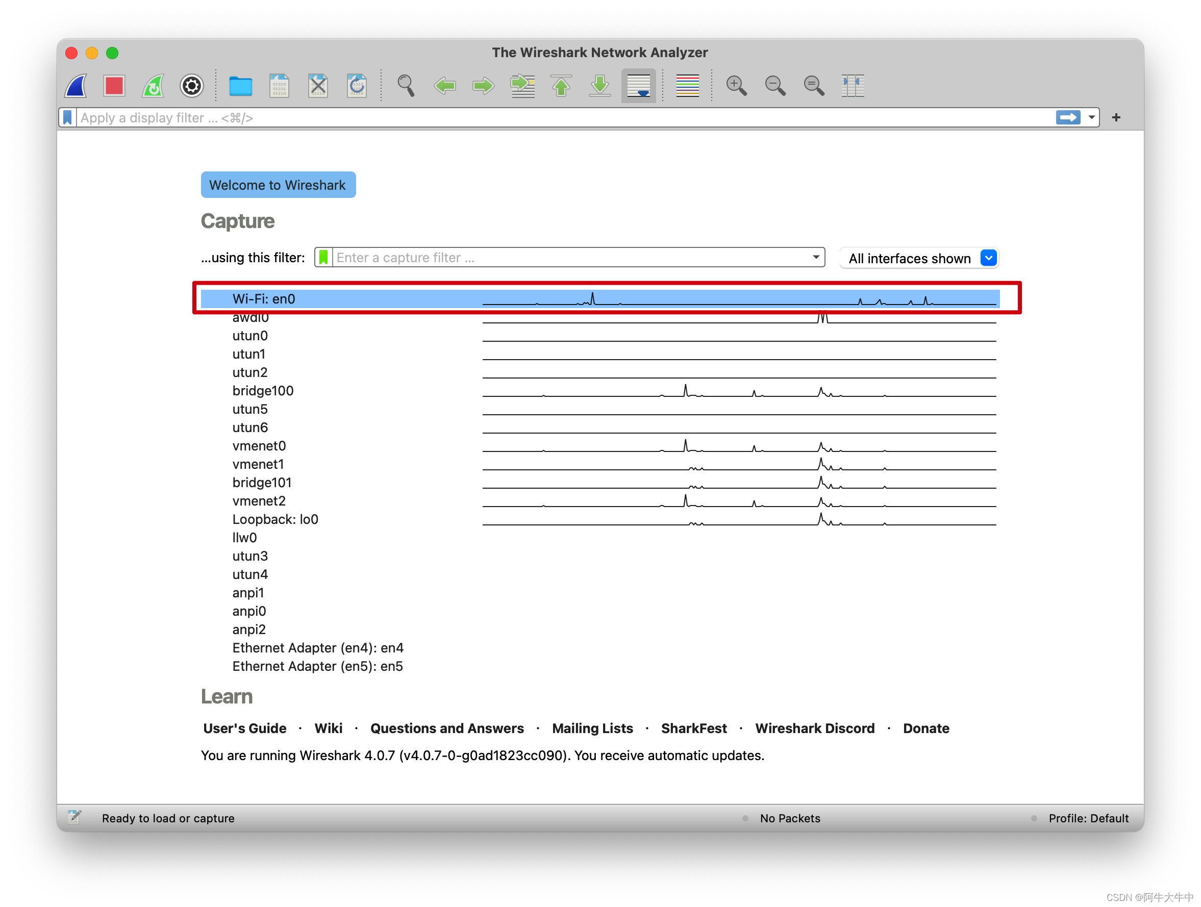Save this capture file icon

click(279, 86)
